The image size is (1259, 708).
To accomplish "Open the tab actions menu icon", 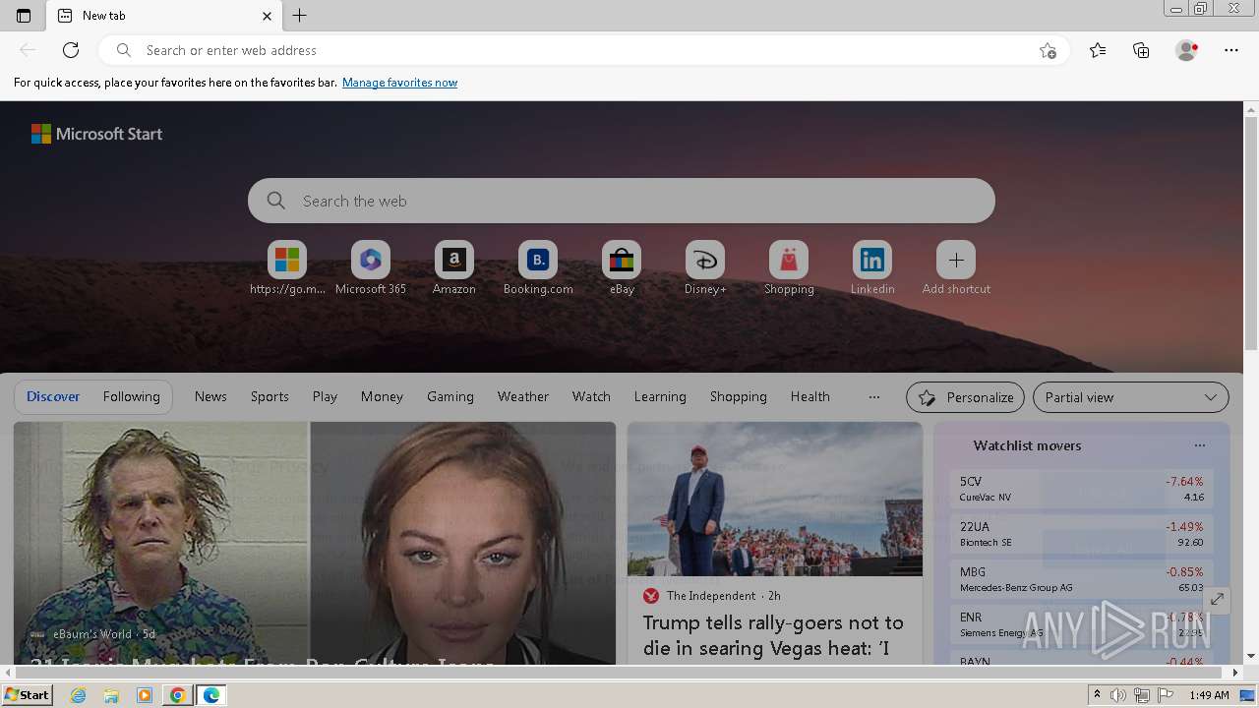I will click(x=24, y=16).
